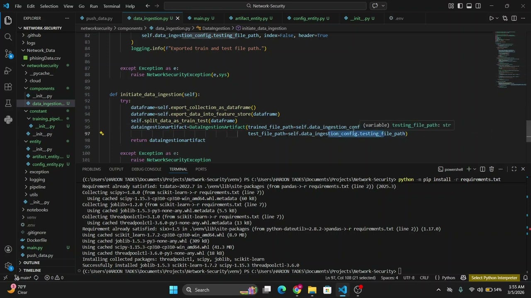Viewport: 531px width, 298px height.
Task: Maximize the terminal panel size
Action: pos(514,169)
